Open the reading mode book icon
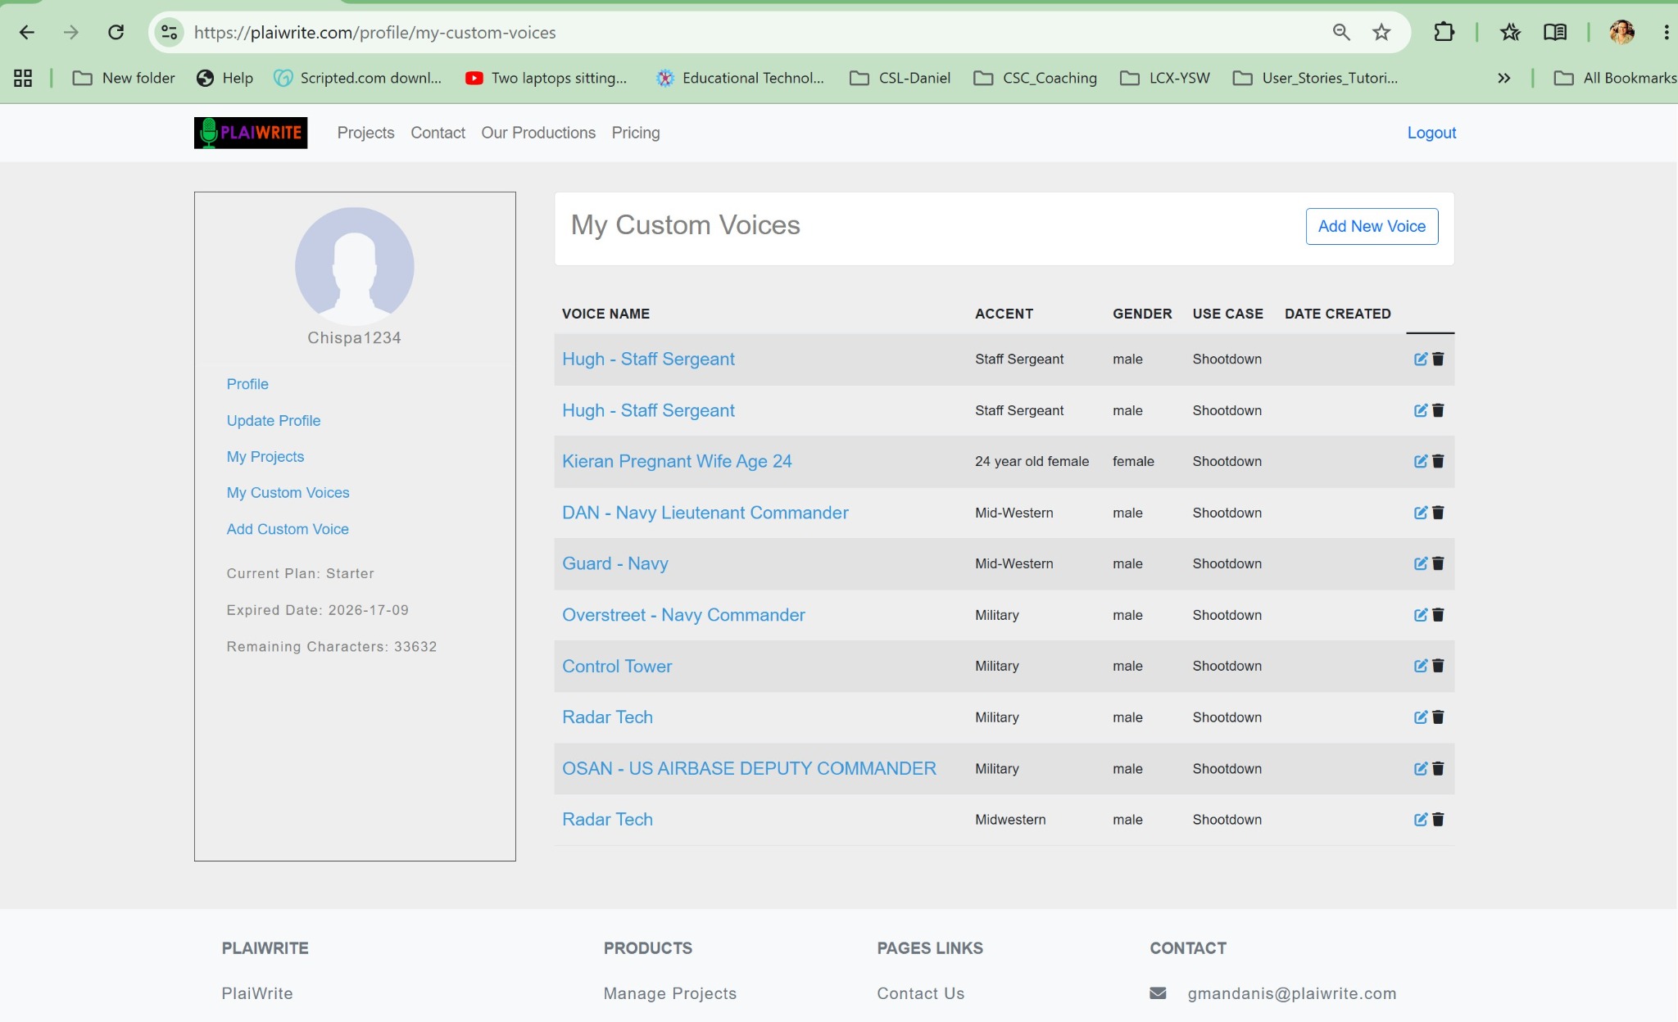 click(x=1555, y=33)
